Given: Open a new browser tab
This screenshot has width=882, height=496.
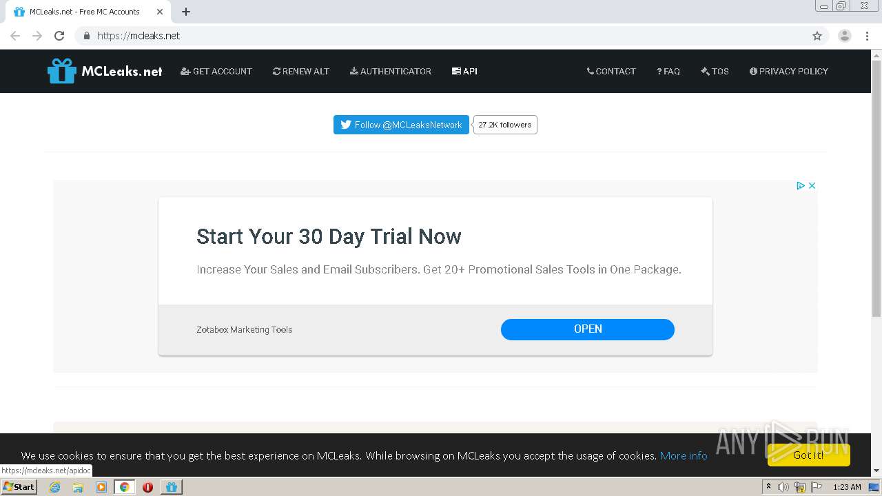Looking at the screenshot, I should pos(186,12).
